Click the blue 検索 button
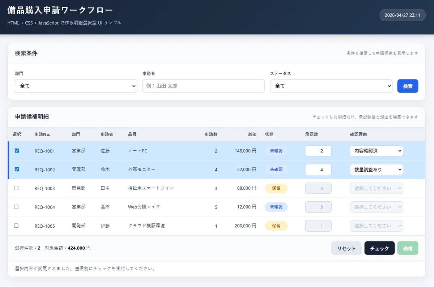 [x=408, y=86]
